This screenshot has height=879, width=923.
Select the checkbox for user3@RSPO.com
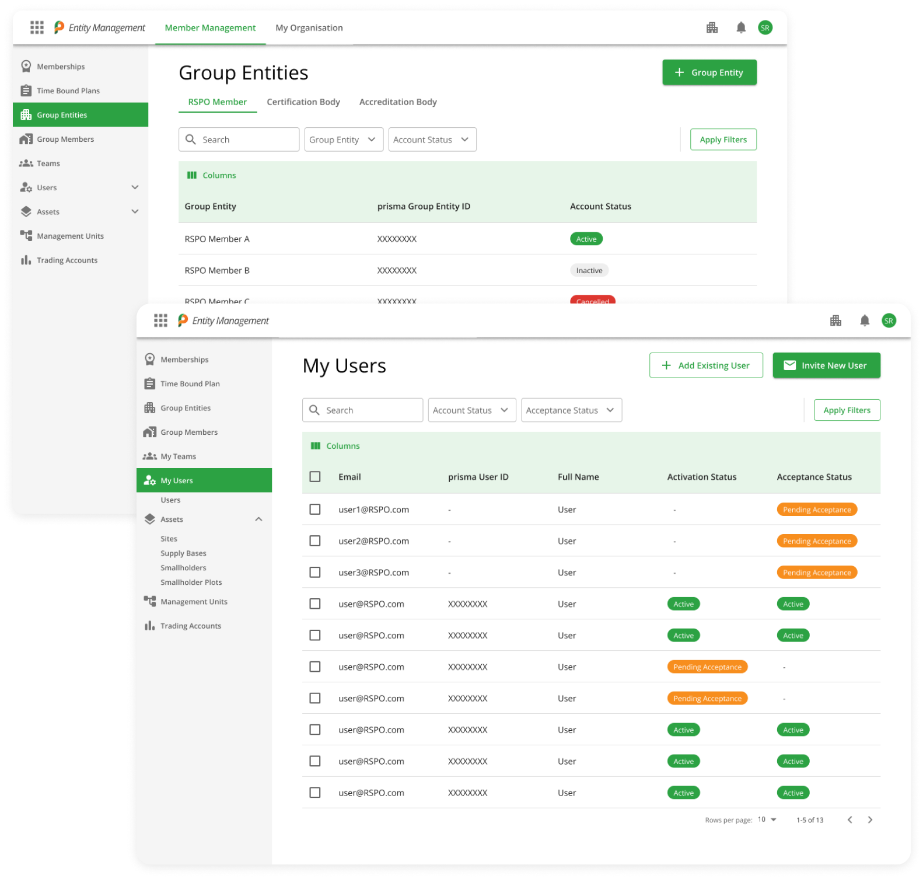pyautogui.click(x=315, y=573)
